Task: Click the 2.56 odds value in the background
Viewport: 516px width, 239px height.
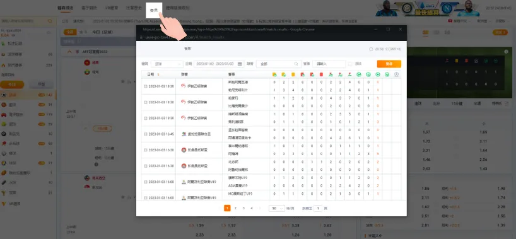Action: coord(483,160)
